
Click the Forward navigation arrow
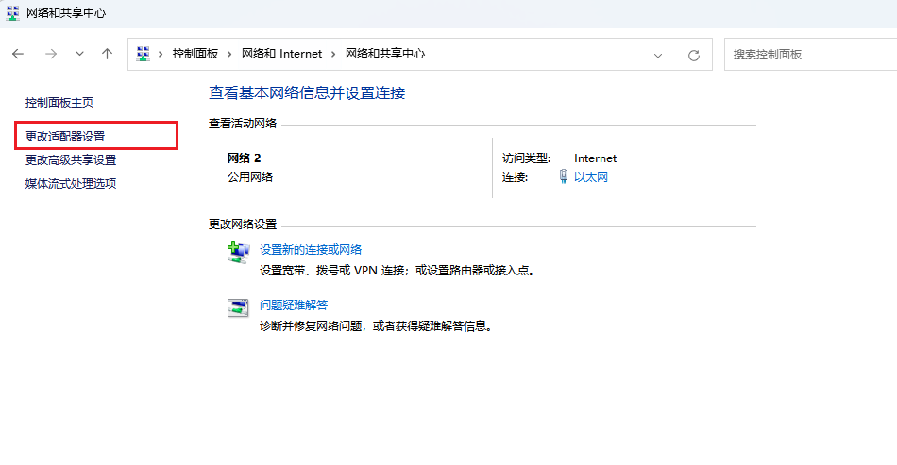point(51,55)
